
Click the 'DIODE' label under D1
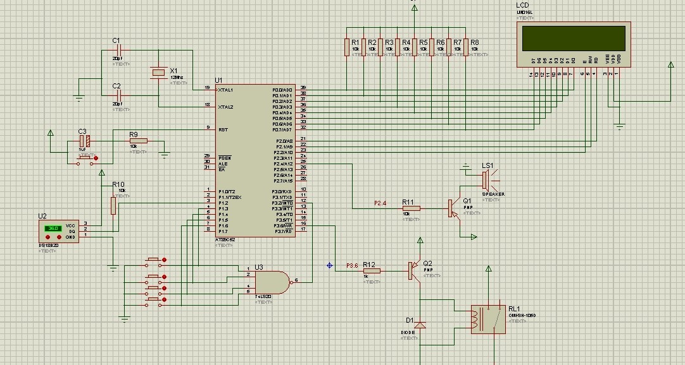click(408, 332)
